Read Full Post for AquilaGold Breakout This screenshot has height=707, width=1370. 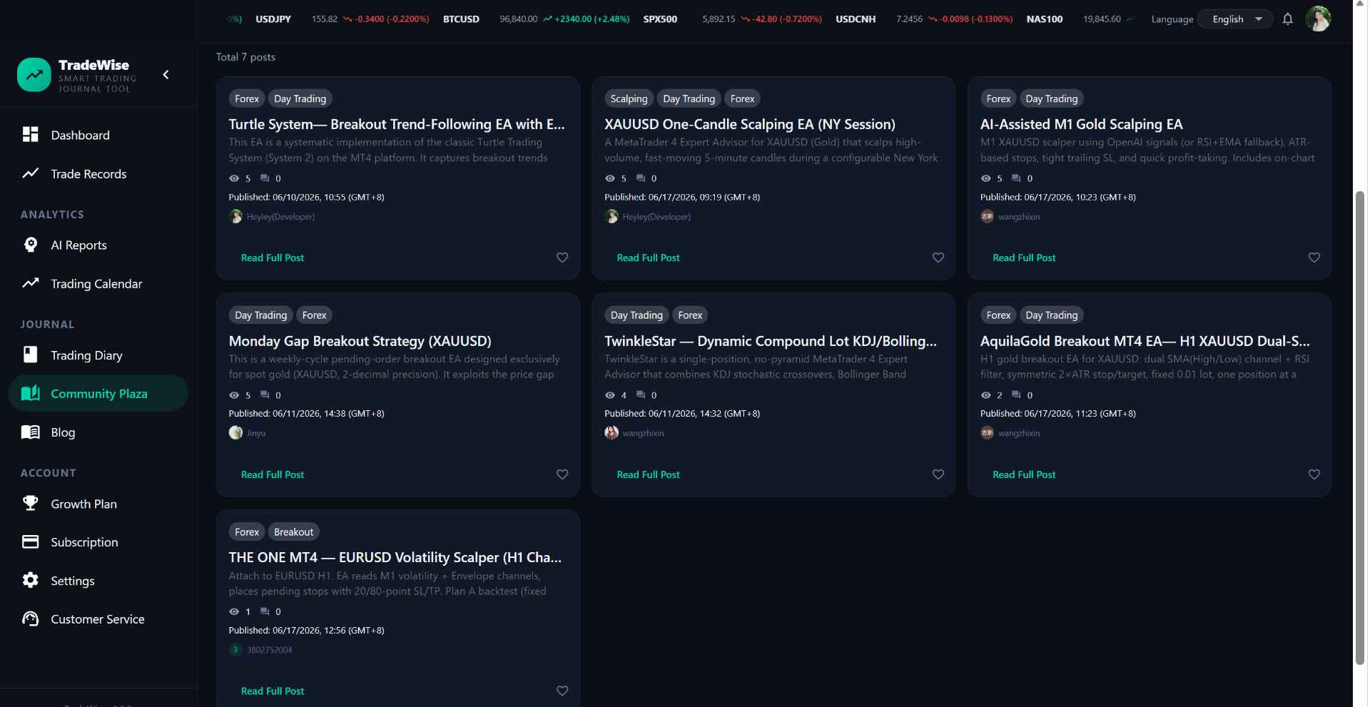pos(1024,474)
